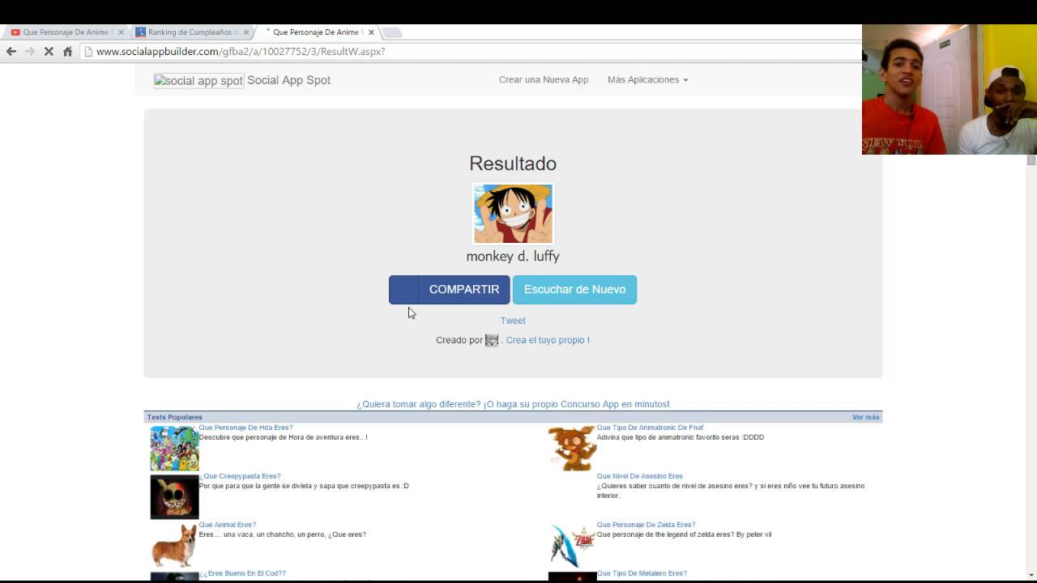Click the Zelda sword thumbnail
The height and width of the screenshot is (583, 1037).
tap(572, 546)
